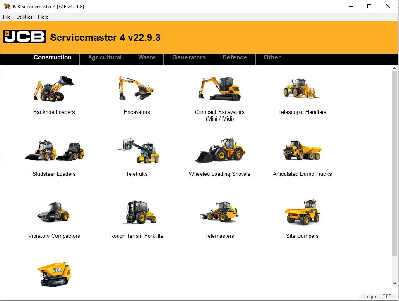
Task: Click the "Vibratory Compactors" label
Action: 54,236
